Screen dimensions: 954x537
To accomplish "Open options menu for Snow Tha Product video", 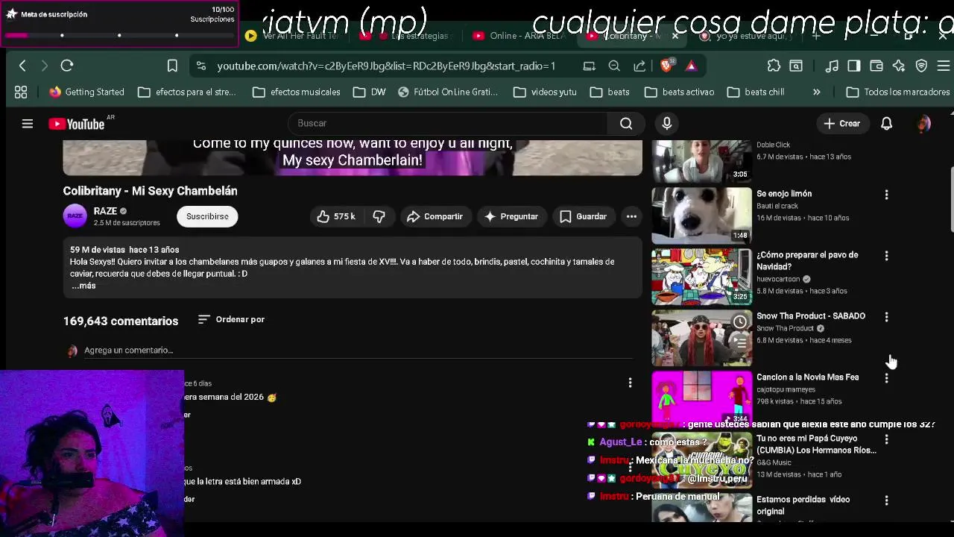I will pos(886,317).
